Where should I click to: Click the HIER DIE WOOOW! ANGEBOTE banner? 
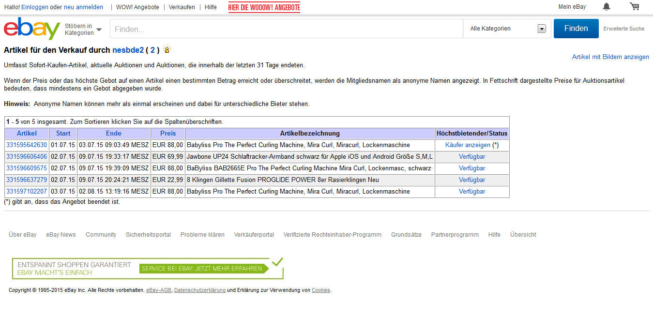point(264,7)
